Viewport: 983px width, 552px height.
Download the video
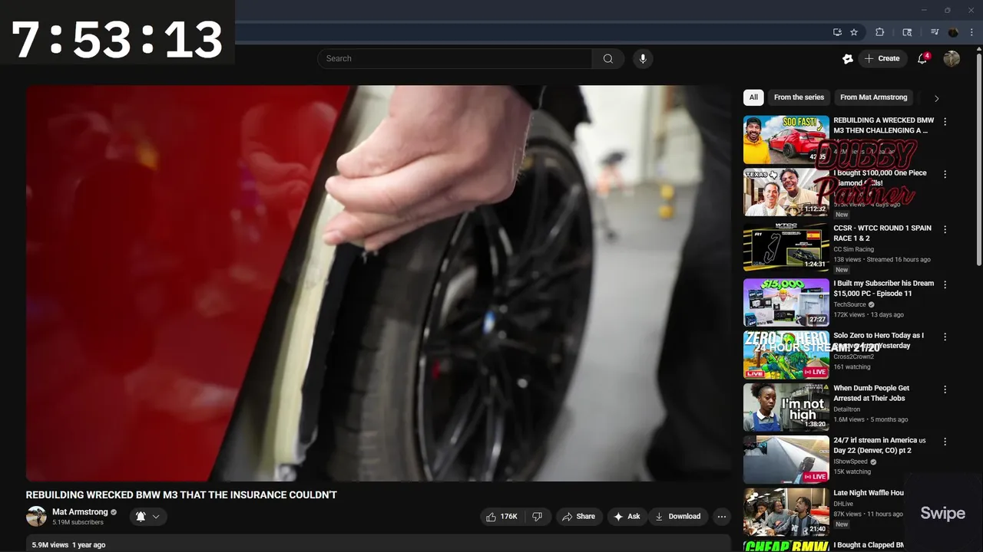coord(677,517)
